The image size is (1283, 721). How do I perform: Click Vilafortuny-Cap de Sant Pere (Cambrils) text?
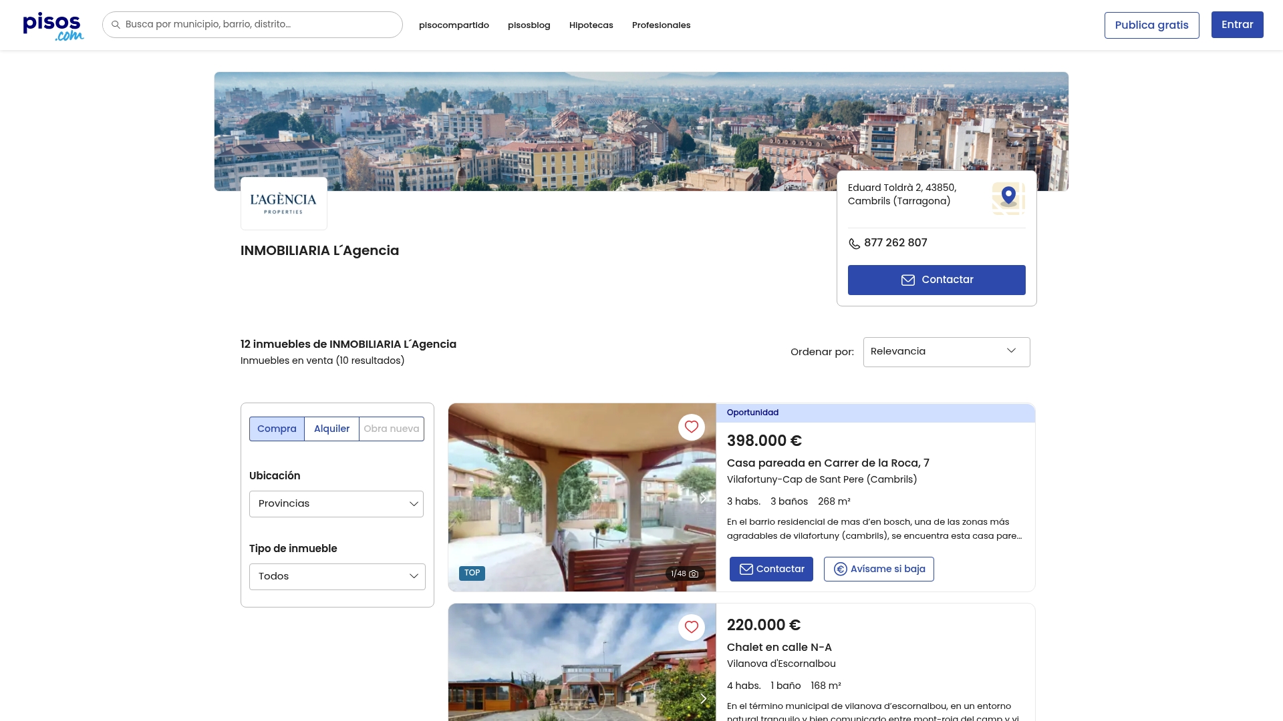822,479
